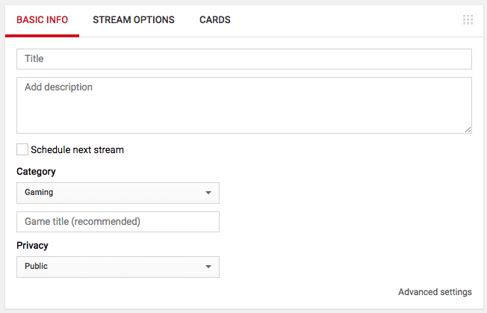Viewport: 487px width, 313px height.
Task: Click the panel drag handle grid icon
Action: click(468, 20)
